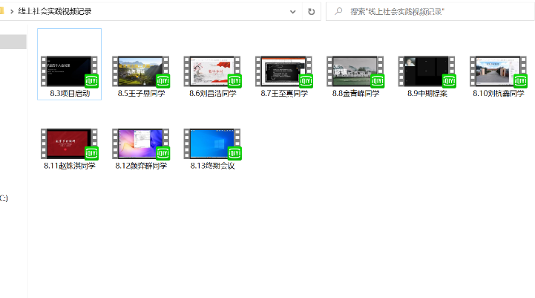Screen dimensions: 535x298
Task: Click the 8.12颜弈群同学 video icon
Action: tap(141, 143)
